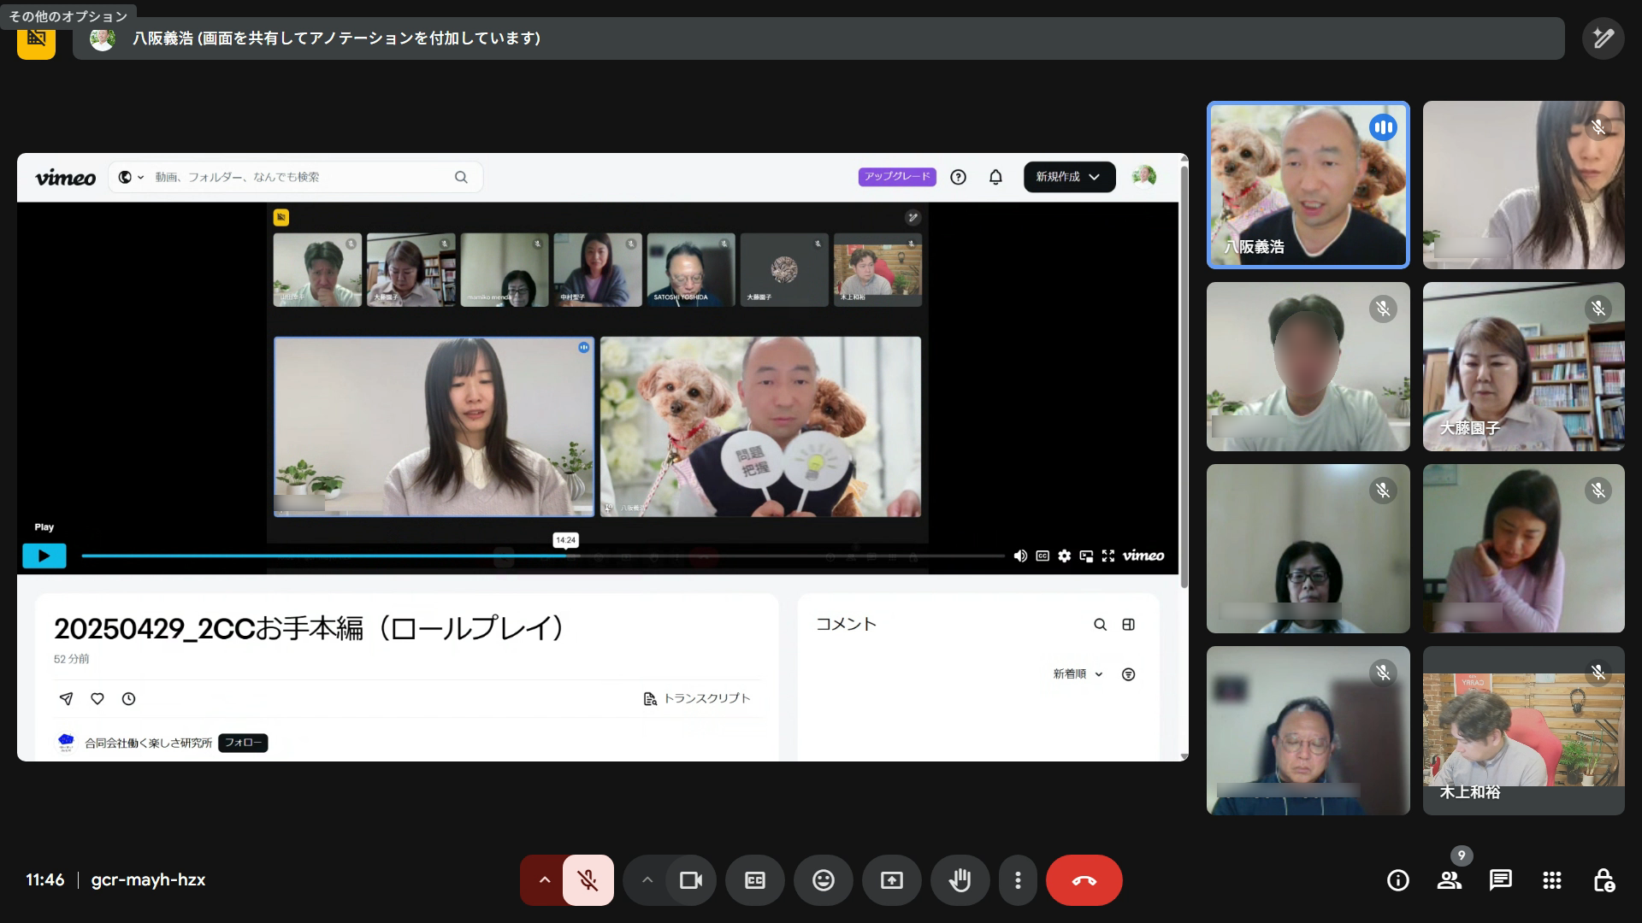The width and height of the screenshot is (1642, 923).
Task: Click the annotation pen icon top right
Action: 1603,38
